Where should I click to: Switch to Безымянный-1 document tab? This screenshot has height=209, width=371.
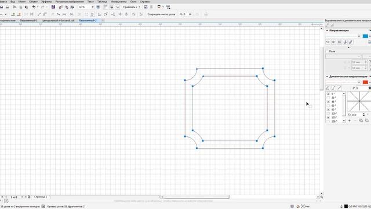tap(28, 21)
